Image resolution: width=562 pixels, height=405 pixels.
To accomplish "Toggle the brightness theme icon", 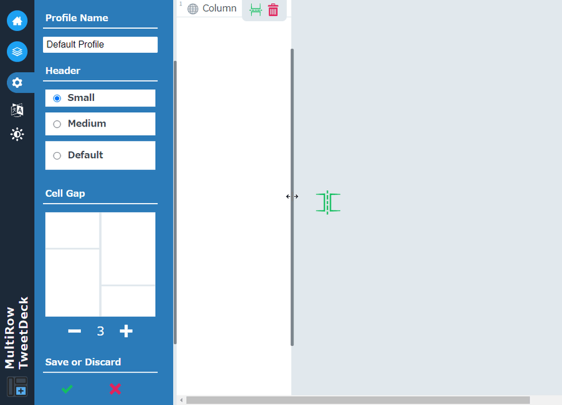I will pos(17,135).
